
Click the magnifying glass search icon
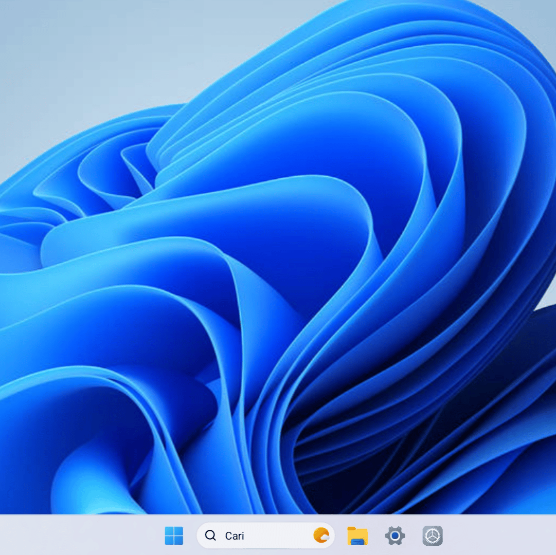coord(211,535)
